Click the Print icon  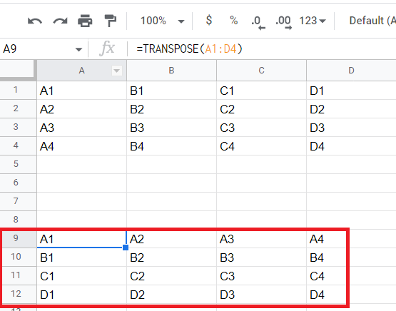click(85, 21)
